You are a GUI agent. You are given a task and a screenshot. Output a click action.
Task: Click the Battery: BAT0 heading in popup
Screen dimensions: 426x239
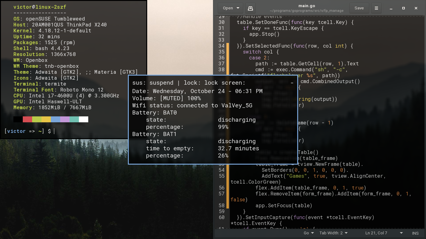click(x=154, y=113)
